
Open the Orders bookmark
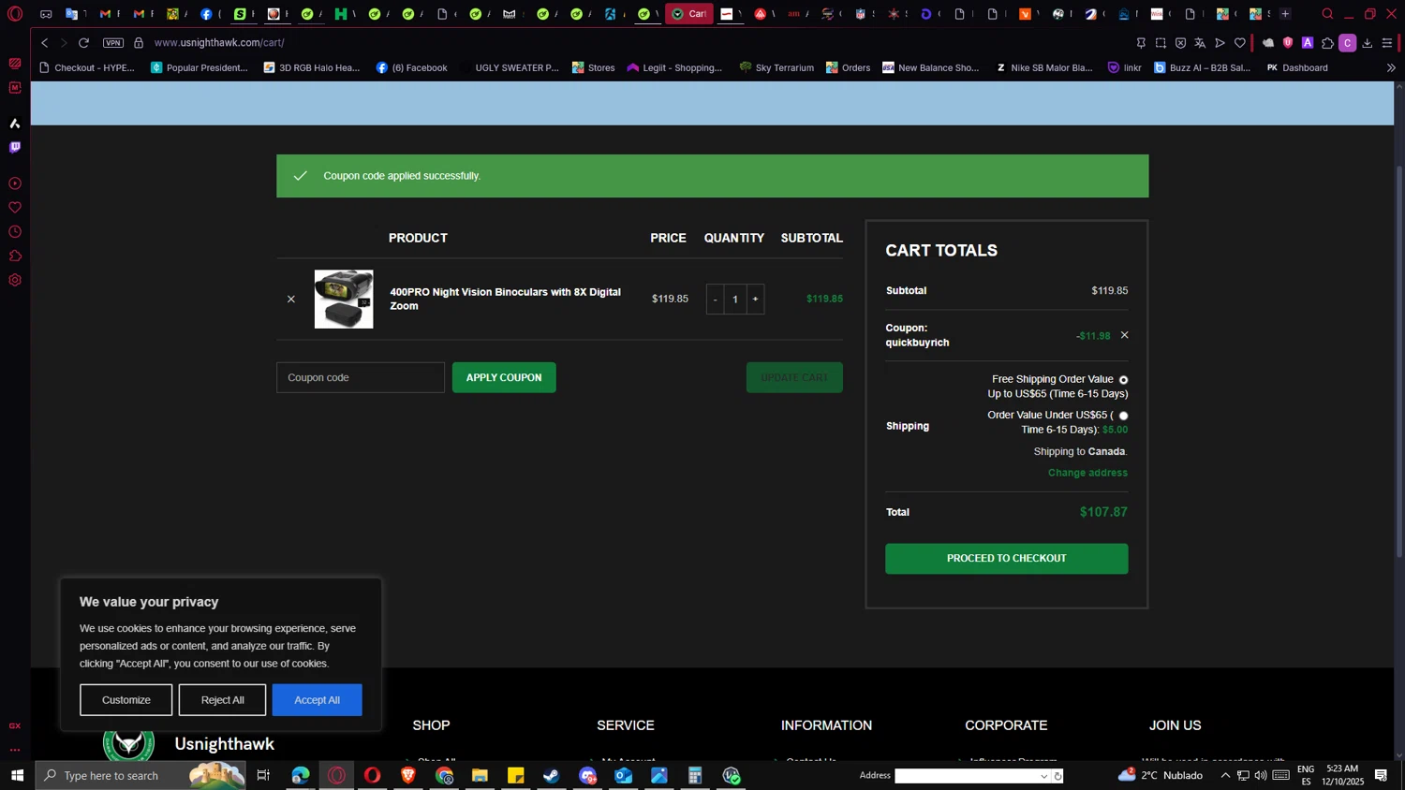[x=848, y=68]
